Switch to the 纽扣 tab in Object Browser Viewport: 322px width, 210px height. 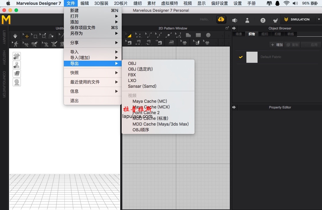(265, 34)
